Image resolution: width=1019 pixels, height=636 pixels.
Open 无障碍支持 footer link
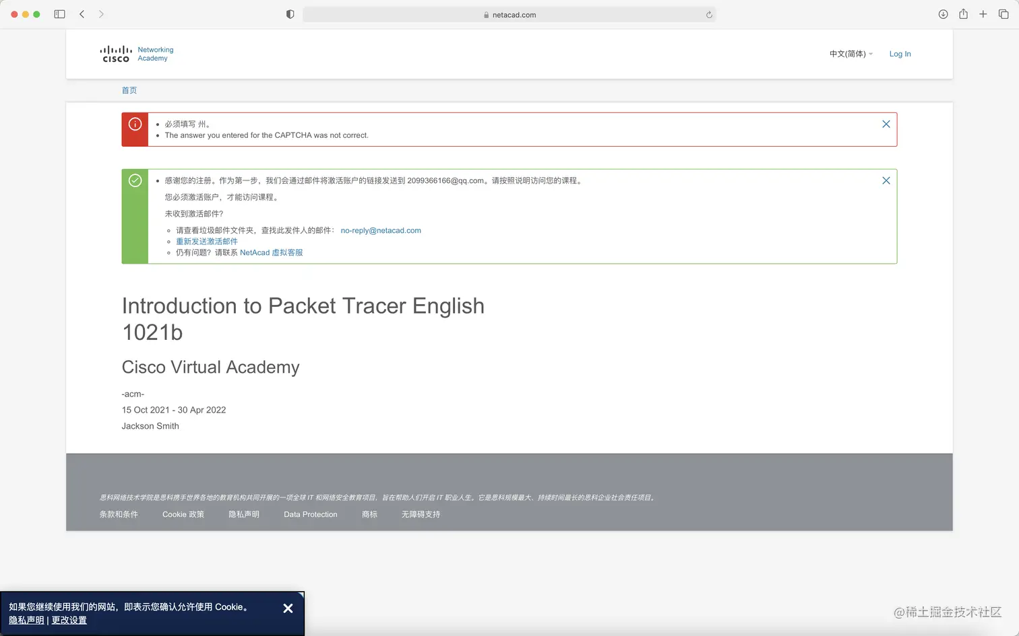click(x=421, y=514)
